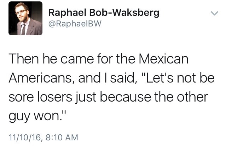Image resolution: width=226 pixels, height=146 pixels.
Task: Open the Raphael Bob-Waksberg display name link
Action: tap(103, 13)
